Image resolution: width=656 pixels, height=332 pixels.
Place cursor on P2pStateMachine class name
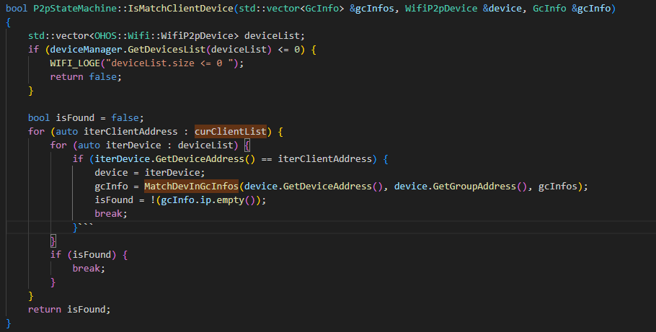pyautogui.click(x=75, y=8)
